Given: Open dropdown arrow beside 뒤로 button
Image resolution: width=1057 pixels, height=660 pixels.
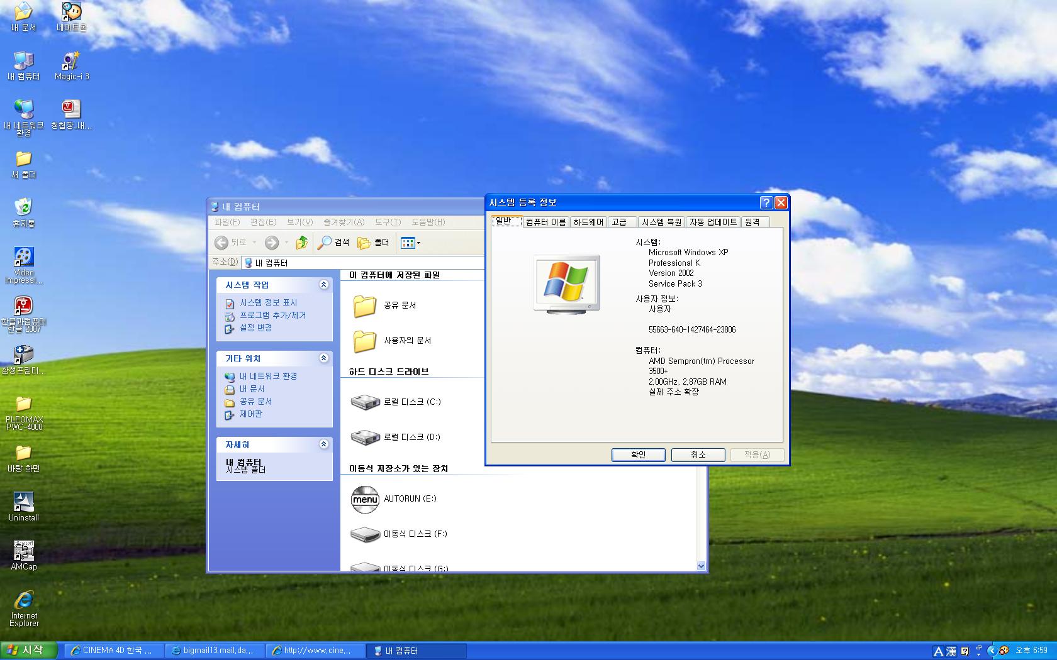Looking at the screenshot, I should click(x=254, y=243).
